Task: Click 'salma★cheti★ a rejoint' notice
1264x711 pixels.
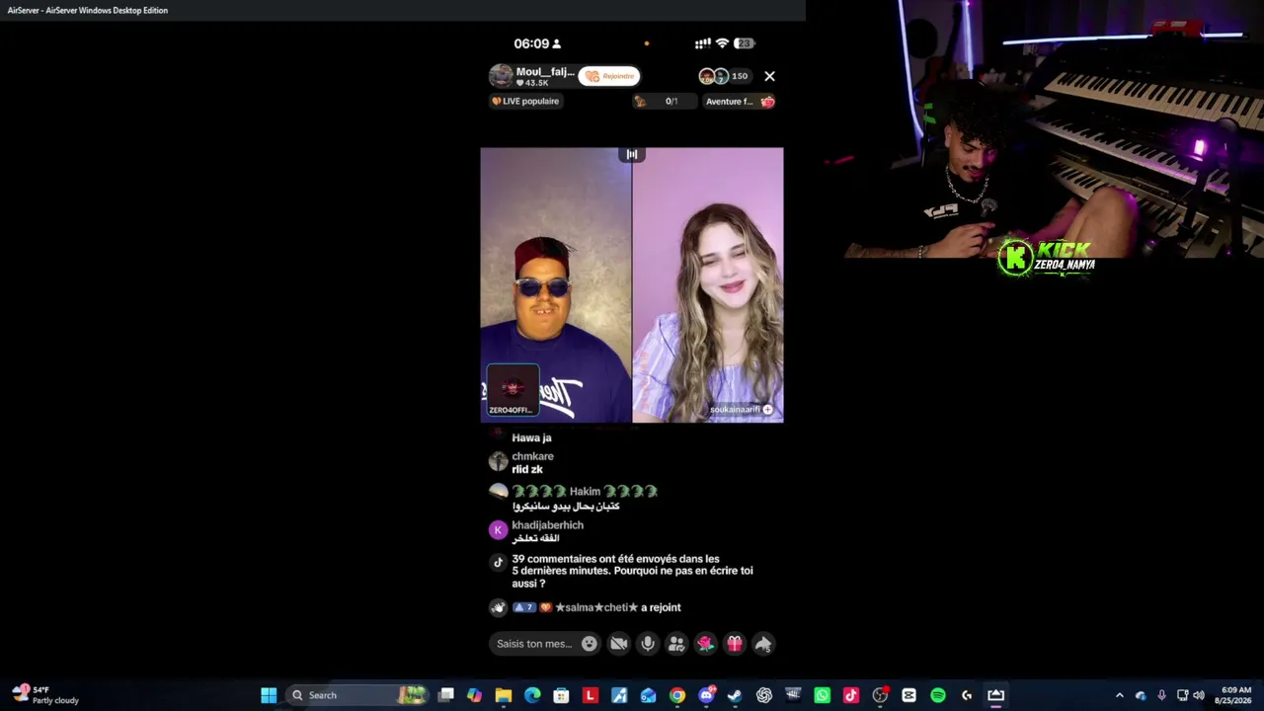Action: pyautogui.click(x=618, y=607)
